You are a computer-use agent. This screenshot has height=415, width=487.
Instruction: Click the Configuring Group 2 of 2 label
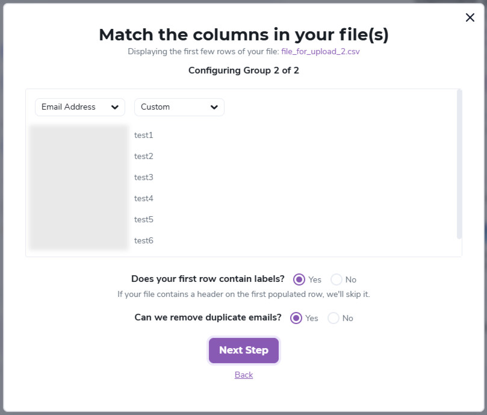click(243, 70)
